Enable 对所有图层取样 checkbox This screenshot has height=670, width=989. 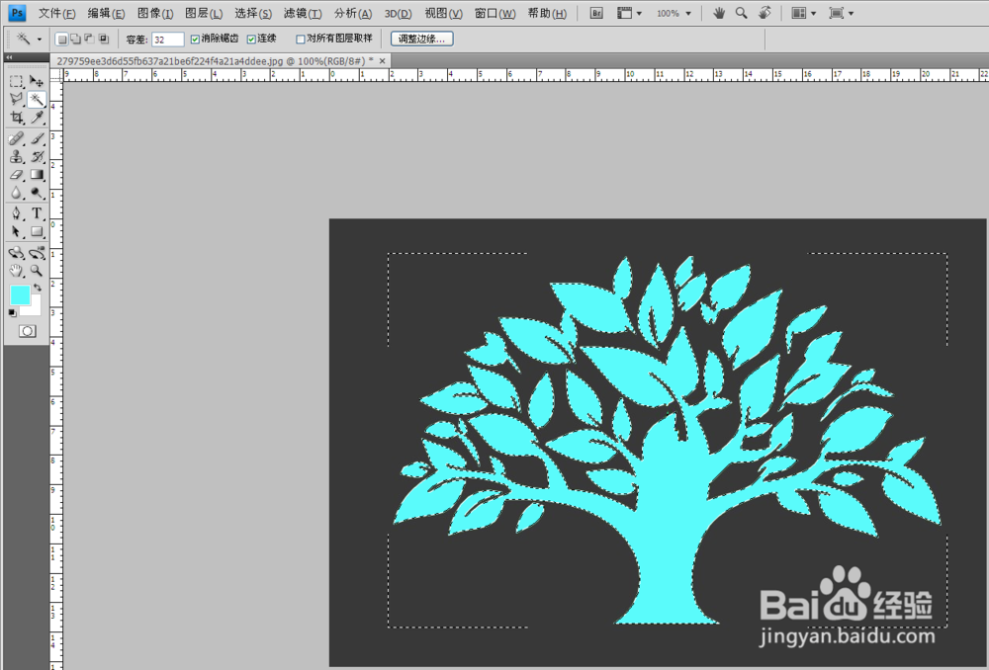point(301,40)
